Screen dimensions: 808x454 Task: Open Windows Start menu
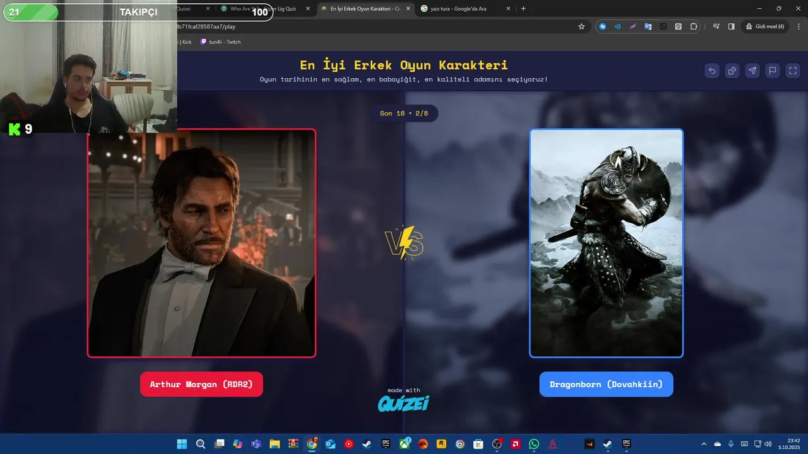coord(182,444)
